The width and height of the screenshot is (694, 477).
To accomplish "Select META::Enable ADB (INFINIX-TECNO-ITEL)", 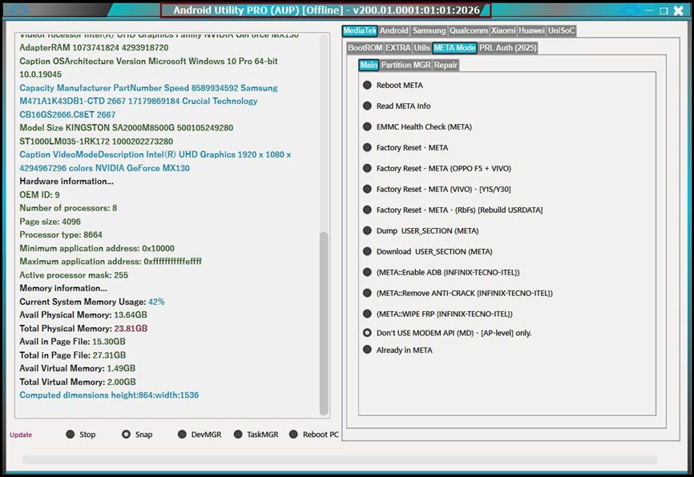I will pyautogui.click(x=442, y=272).
